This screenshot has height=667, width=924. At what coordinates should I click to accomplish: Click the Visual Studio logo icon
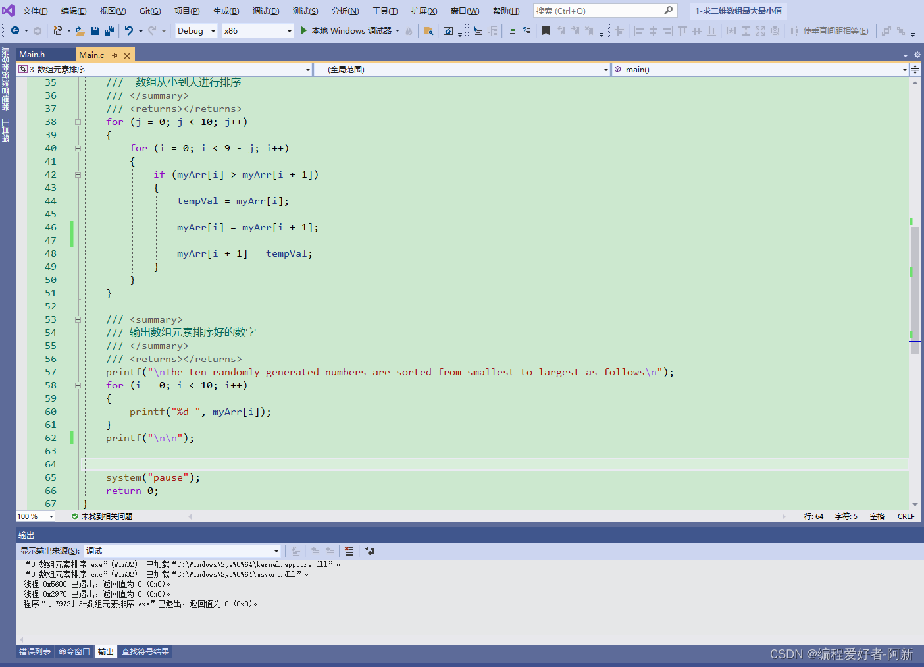click(x=8, y=11)
